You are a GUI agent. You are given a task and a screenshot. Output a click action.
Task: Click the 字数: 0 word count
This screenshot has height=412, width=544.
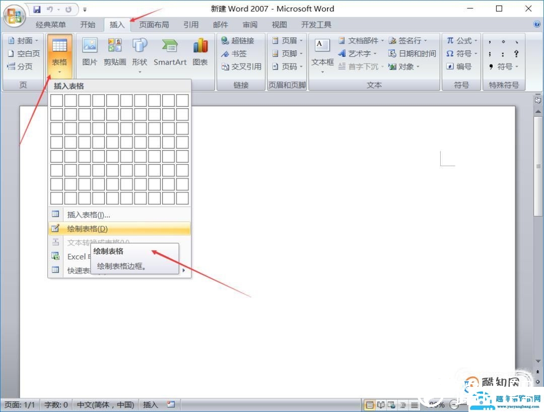(x=56, y=405)
